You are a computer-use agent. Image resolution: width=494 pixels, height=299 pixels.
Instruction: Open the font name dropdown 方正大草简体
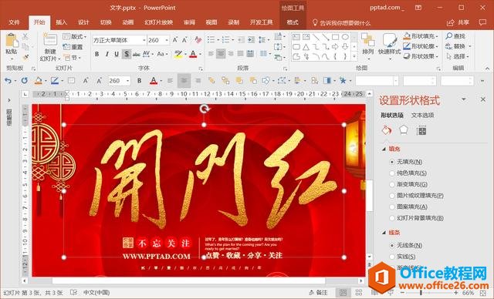pos(144,40)
